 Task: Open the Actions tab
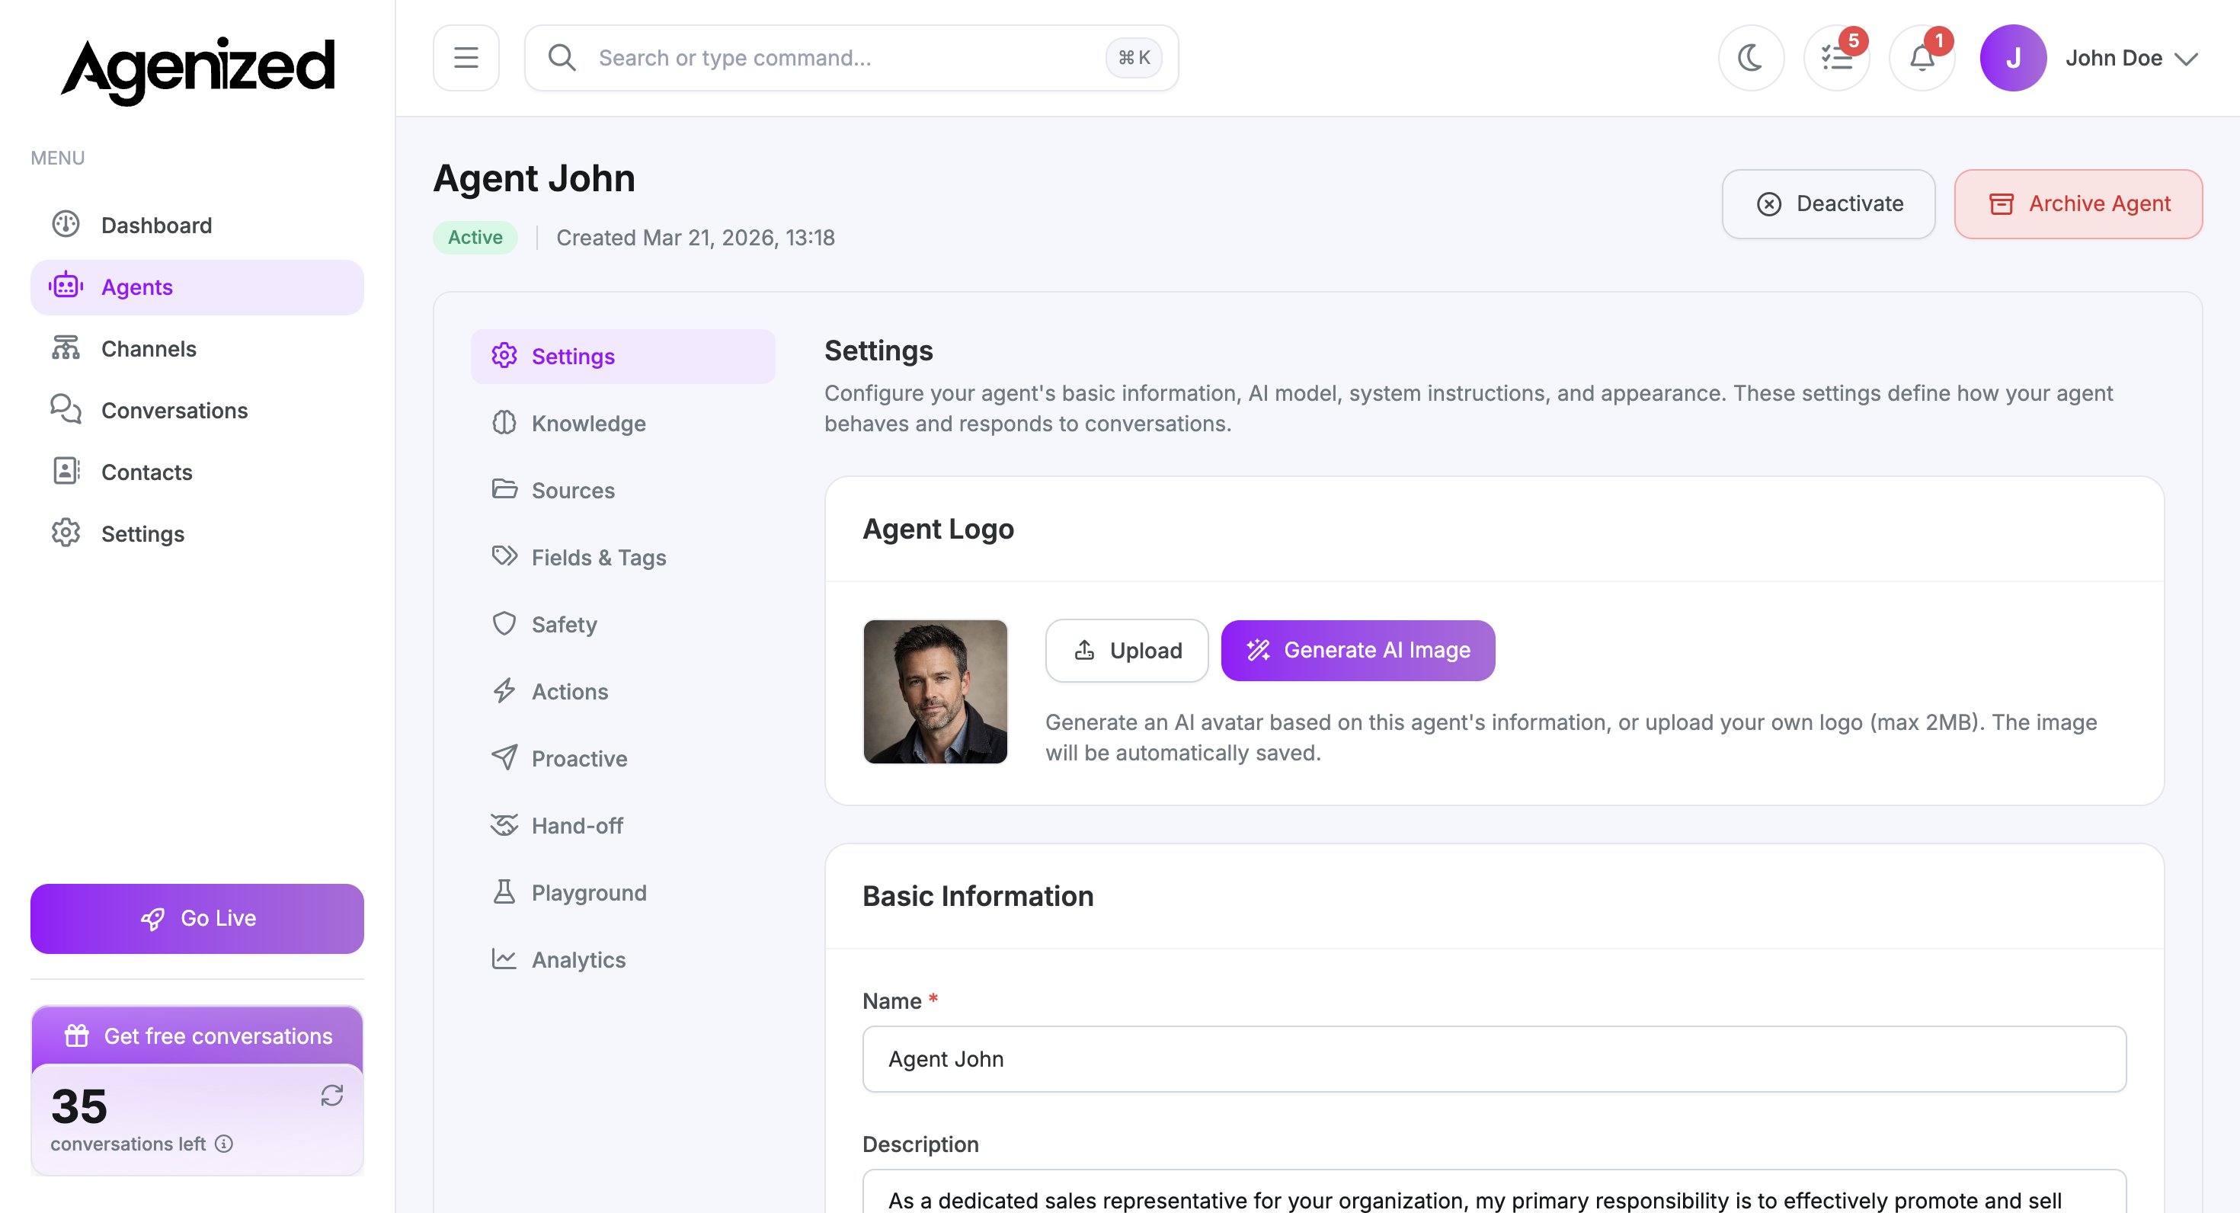[622, 691]
